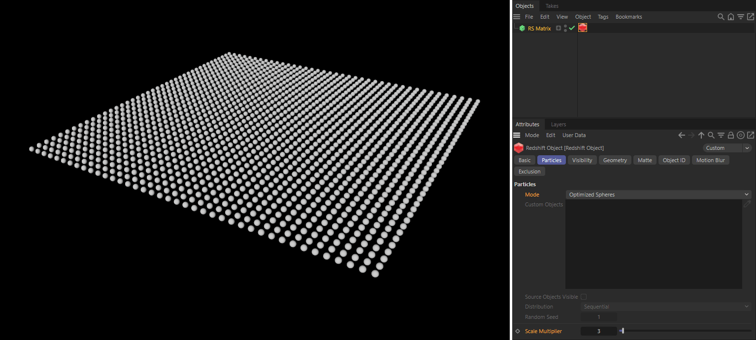Click the up arrow in Attributes toolbar
The height and width of the screenshot is (340, 756).
701,135
